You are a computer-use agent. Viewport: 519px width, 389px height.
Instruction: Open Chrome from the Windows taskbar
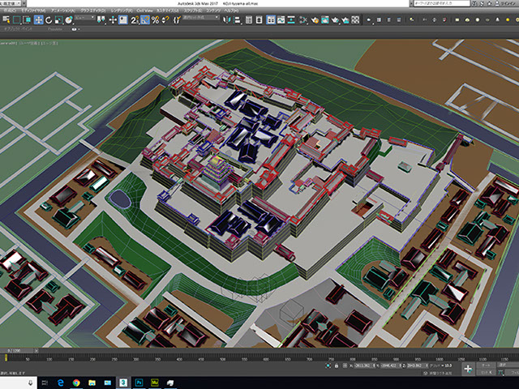pyautogui.click(x=75, y=381)
